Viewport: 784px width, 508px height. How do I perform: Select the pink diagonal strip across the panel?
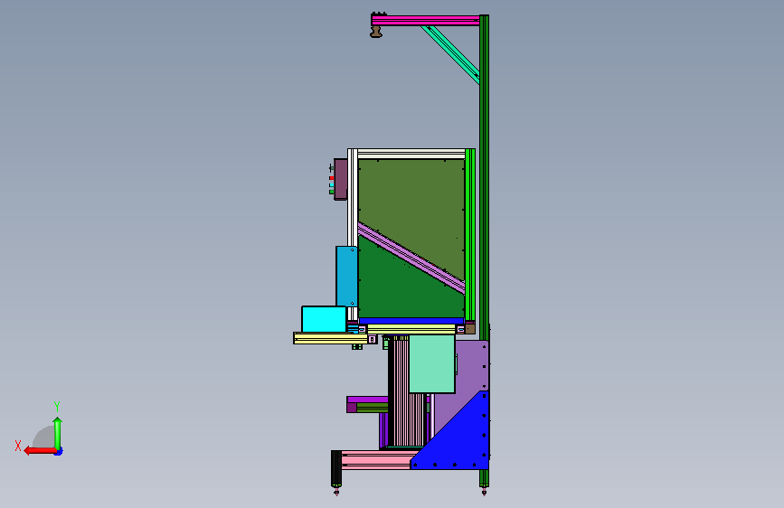click(411, 258)
